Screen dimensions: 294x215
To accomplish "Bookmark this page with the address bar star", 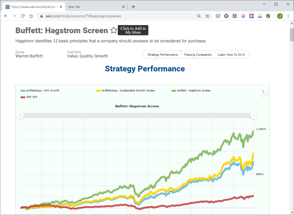I will click(207, 16).
